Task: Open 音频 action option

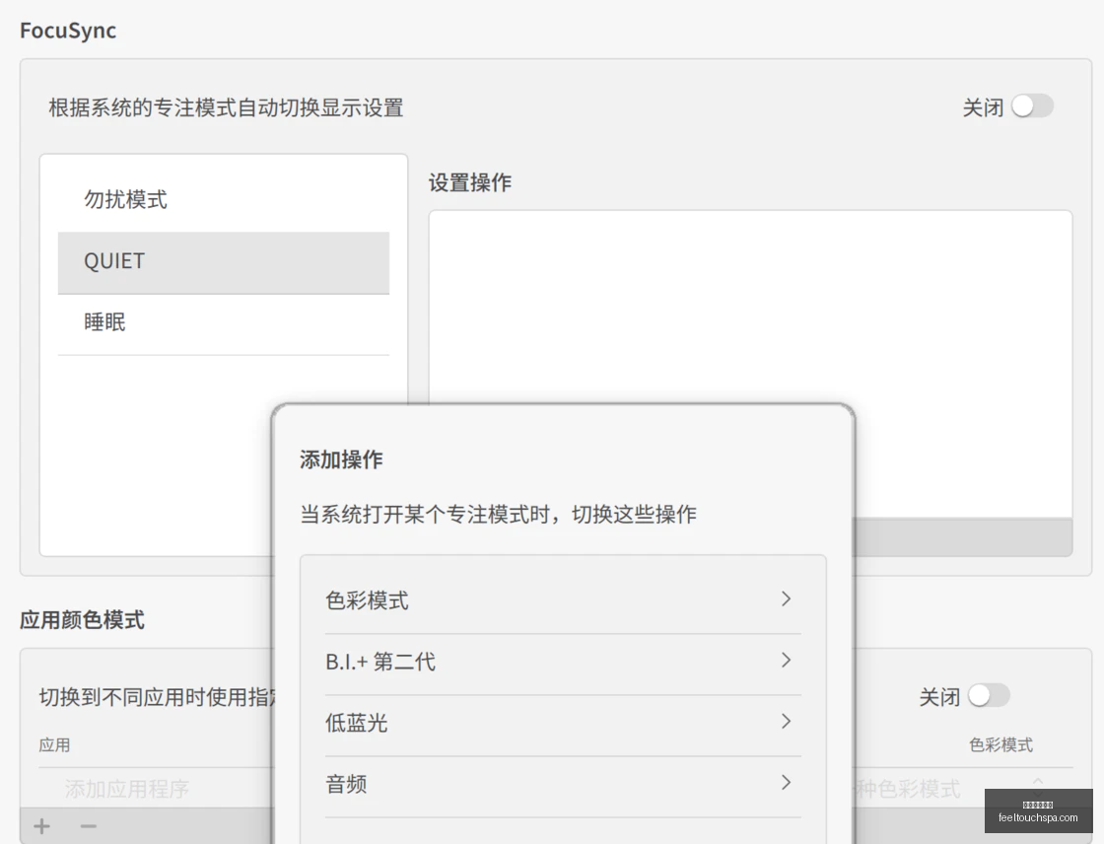Action: click(563, 785)
